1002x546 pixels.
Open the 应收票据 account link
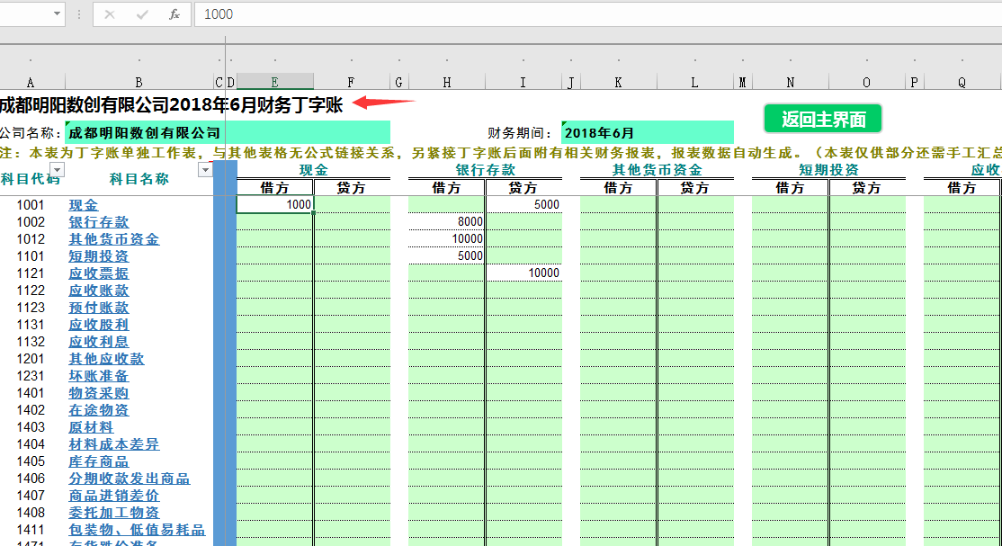tap(98, 273)
